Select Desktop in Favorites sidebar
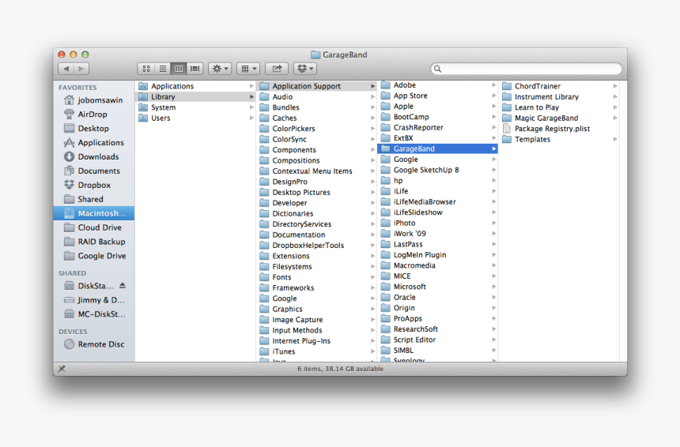Viewport: 680px width, 447px height. (94, 129)
